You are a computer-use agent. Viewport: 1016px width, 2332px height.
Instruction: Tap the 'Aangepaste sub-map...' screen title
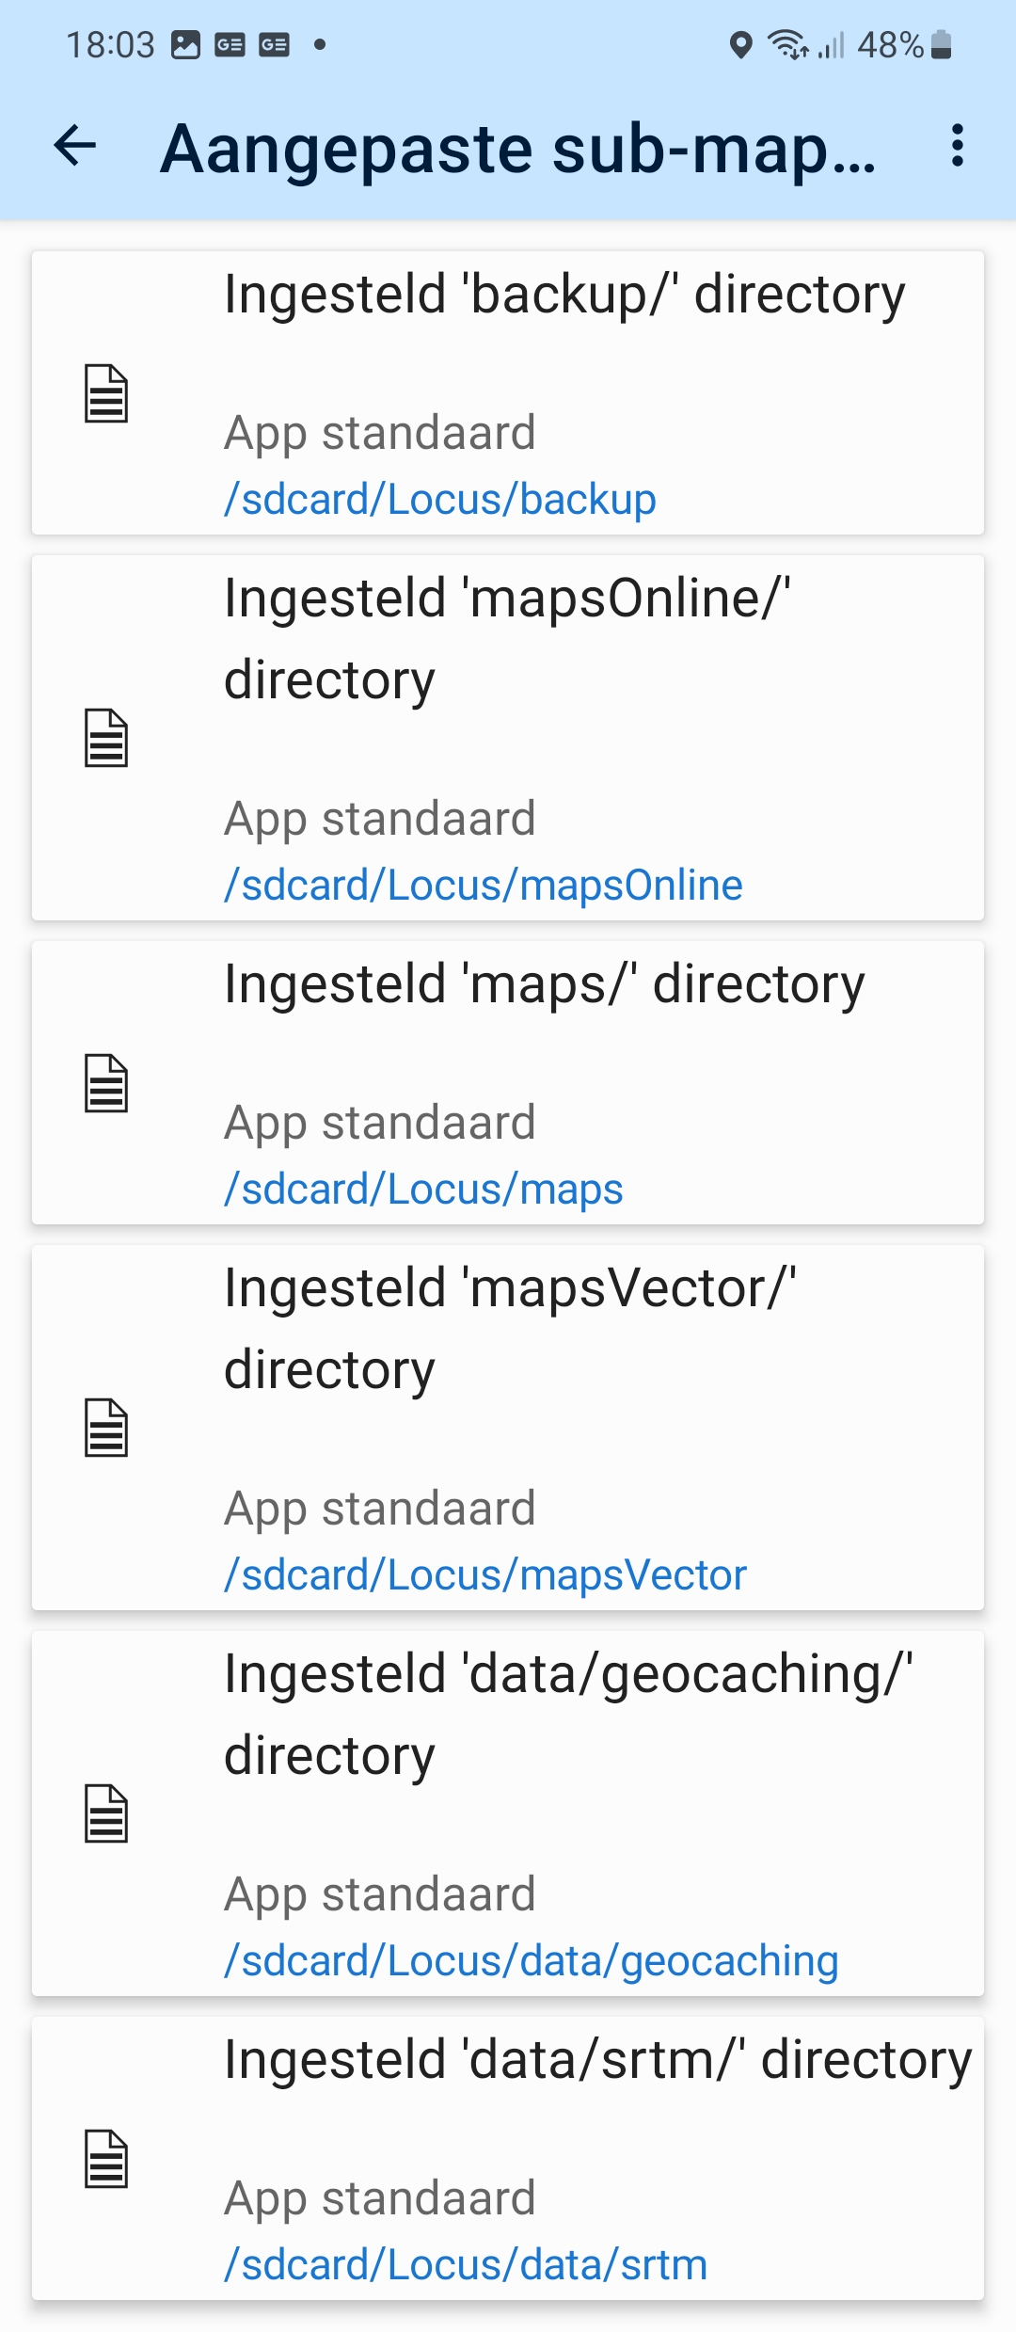[517, 149]
